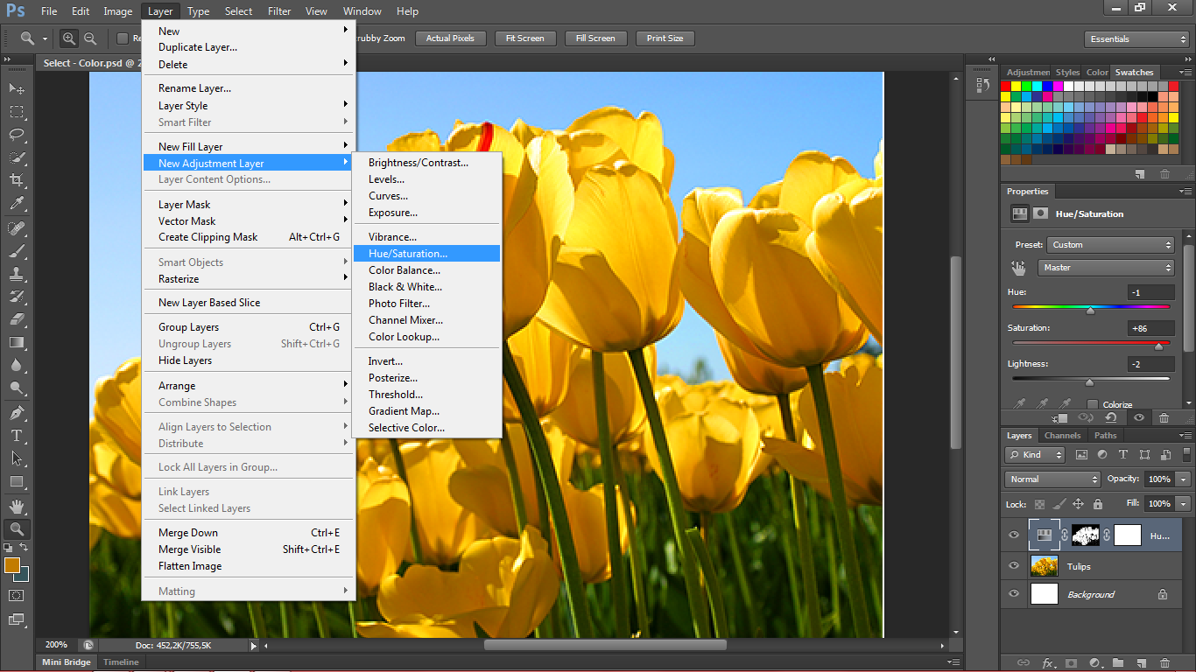Switch to the Channels tab
The width and height of the screenshot is (1196, 672).
click(1062, 436)
